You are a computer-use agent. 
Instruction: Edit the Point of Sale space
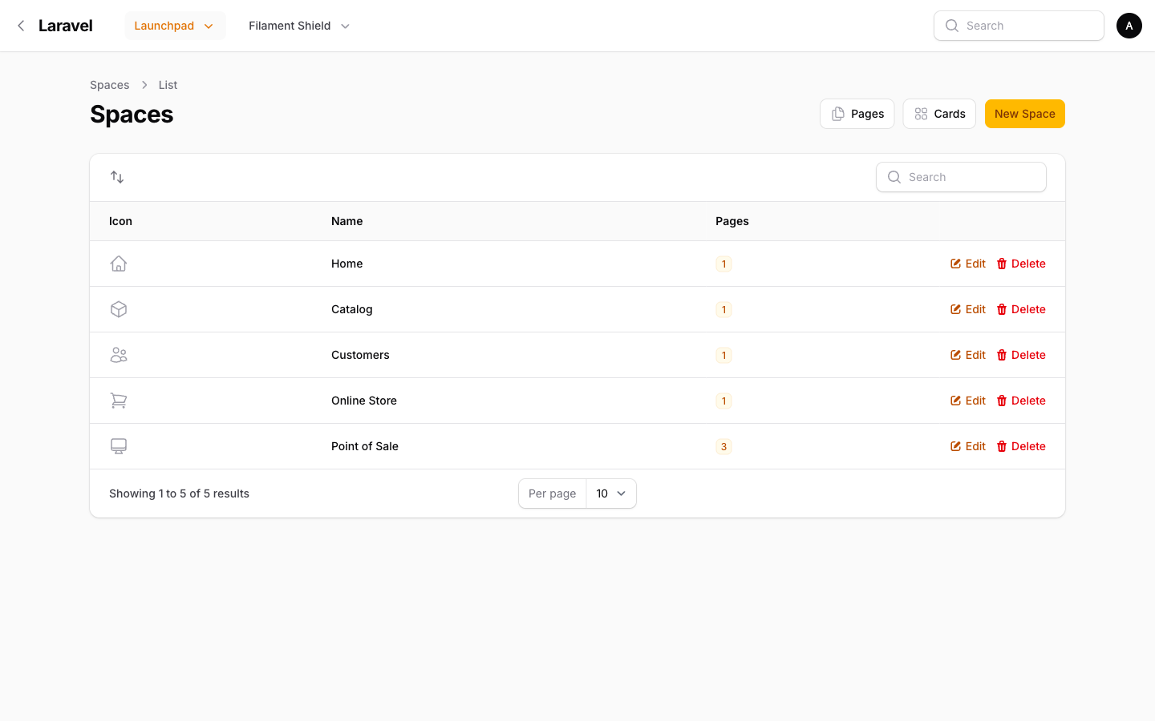click(x=968, y=446)
